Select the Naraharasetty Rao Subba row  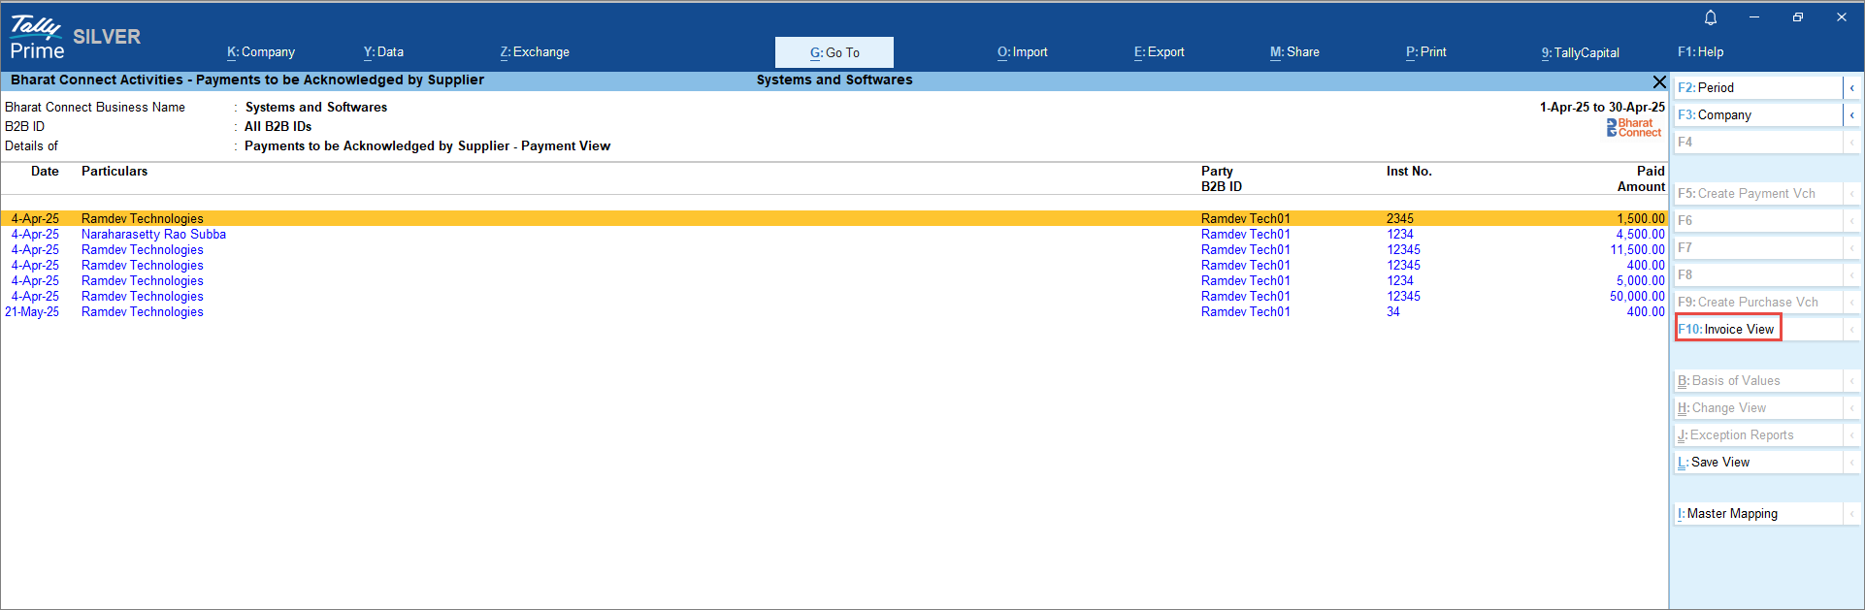tap(153, 235)
